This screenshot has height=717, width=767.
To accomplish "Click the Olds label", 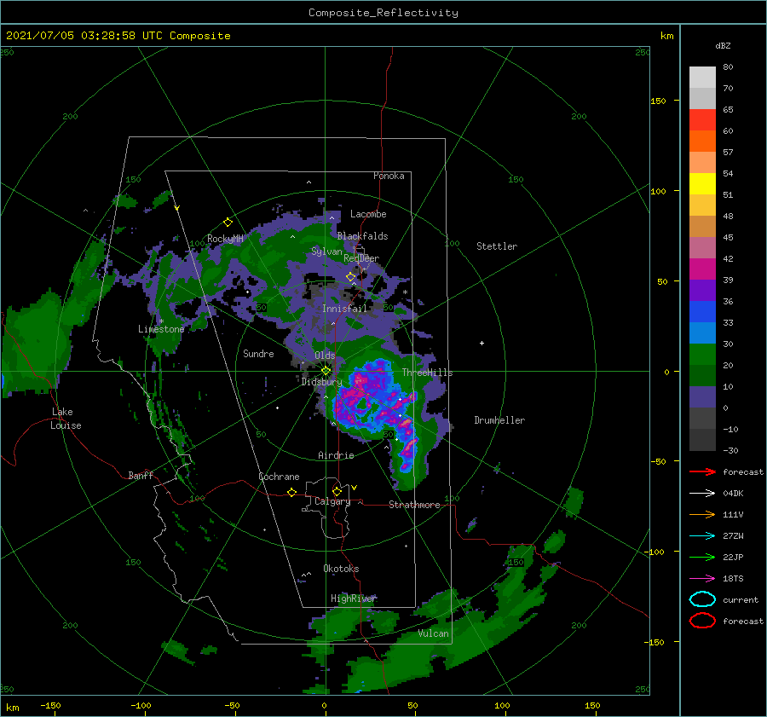I will click(x=325, y=356).
